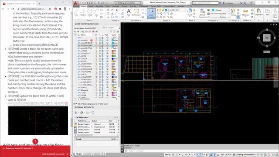Toggle lock on the A-FLOR layer
Image resolution: width=279 pixels, height=157 pixels.
pos(102,61)
